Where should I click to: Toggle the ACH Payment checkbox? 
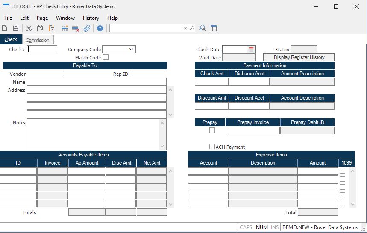tap(212, 147)
